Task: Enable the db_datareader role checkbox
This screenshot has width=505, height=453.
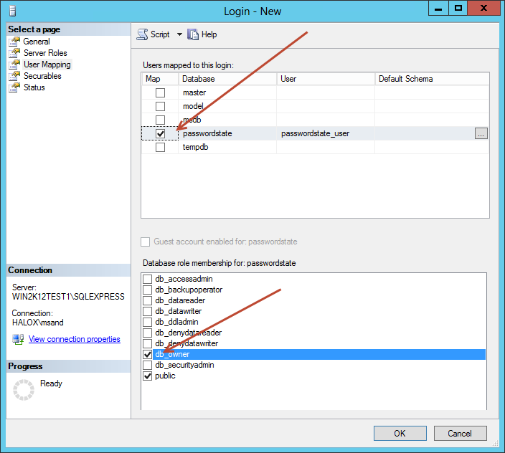Action: coord(148,300)
